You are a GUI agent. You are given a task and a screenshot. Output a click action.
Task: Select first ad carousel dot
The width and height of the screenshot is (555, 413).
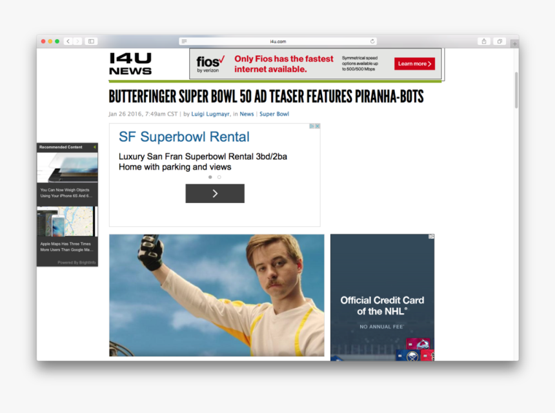coord(210,177)
